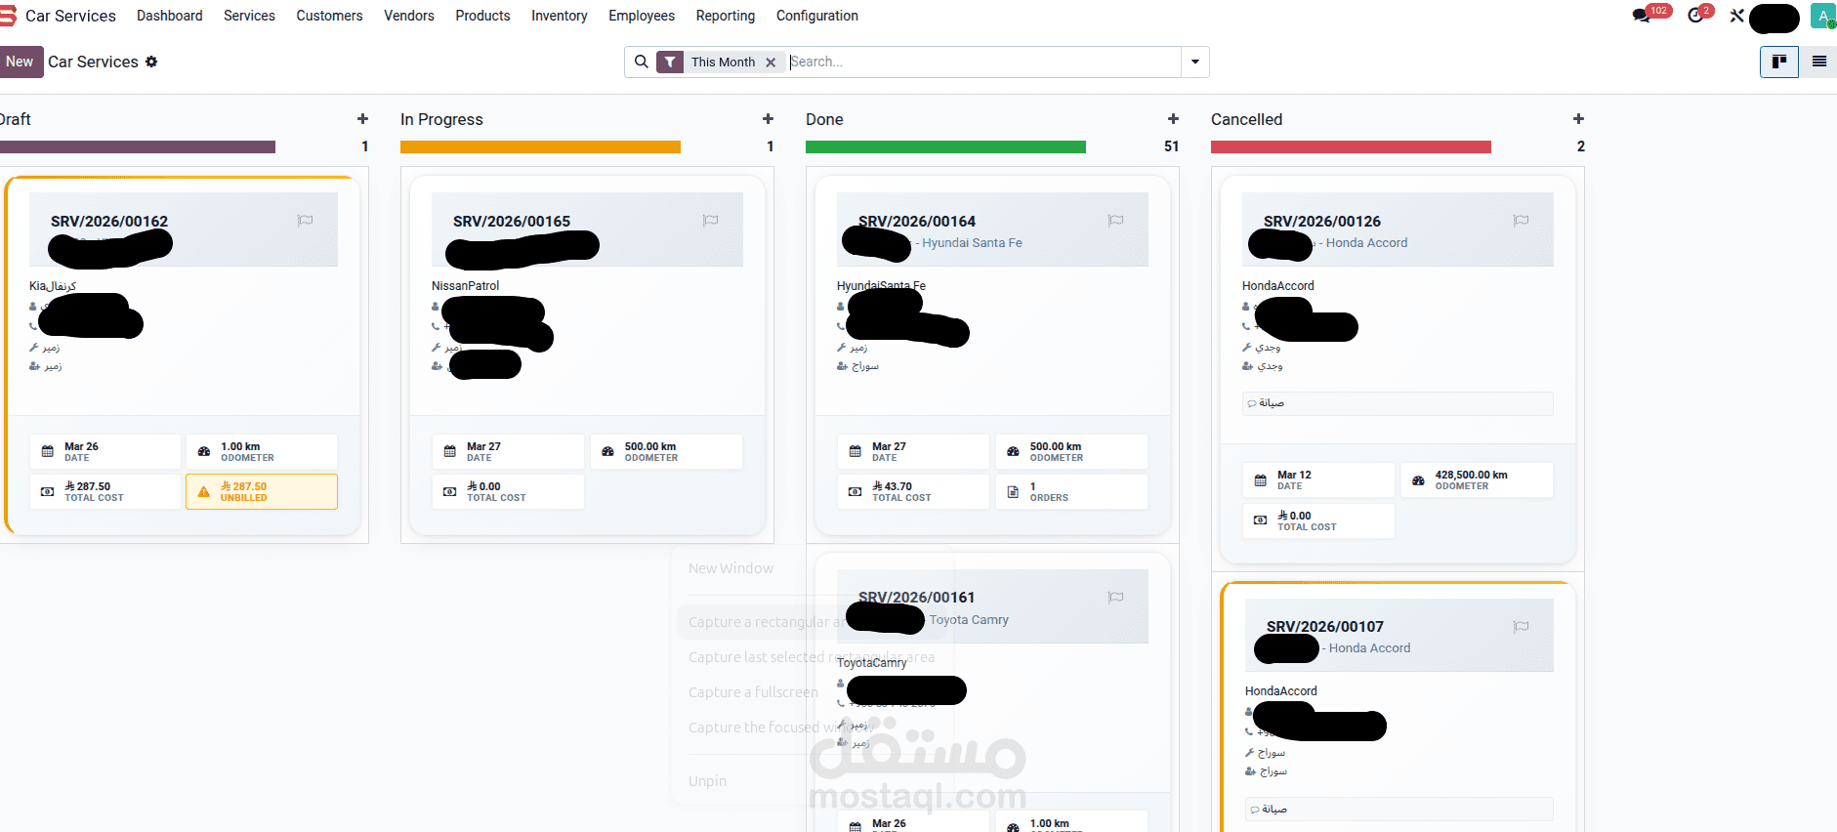Click the green Done progress bar
The height and width of the screenshot is (832, 1837).
point(945,147)
